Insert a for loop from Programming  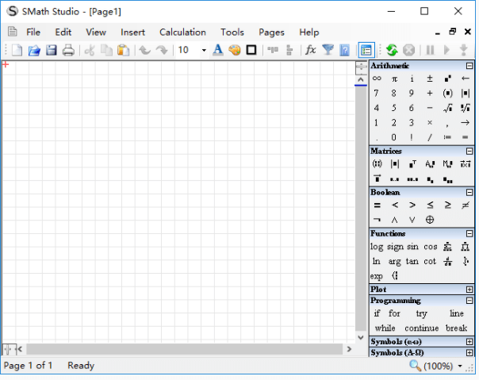(394, 313)
